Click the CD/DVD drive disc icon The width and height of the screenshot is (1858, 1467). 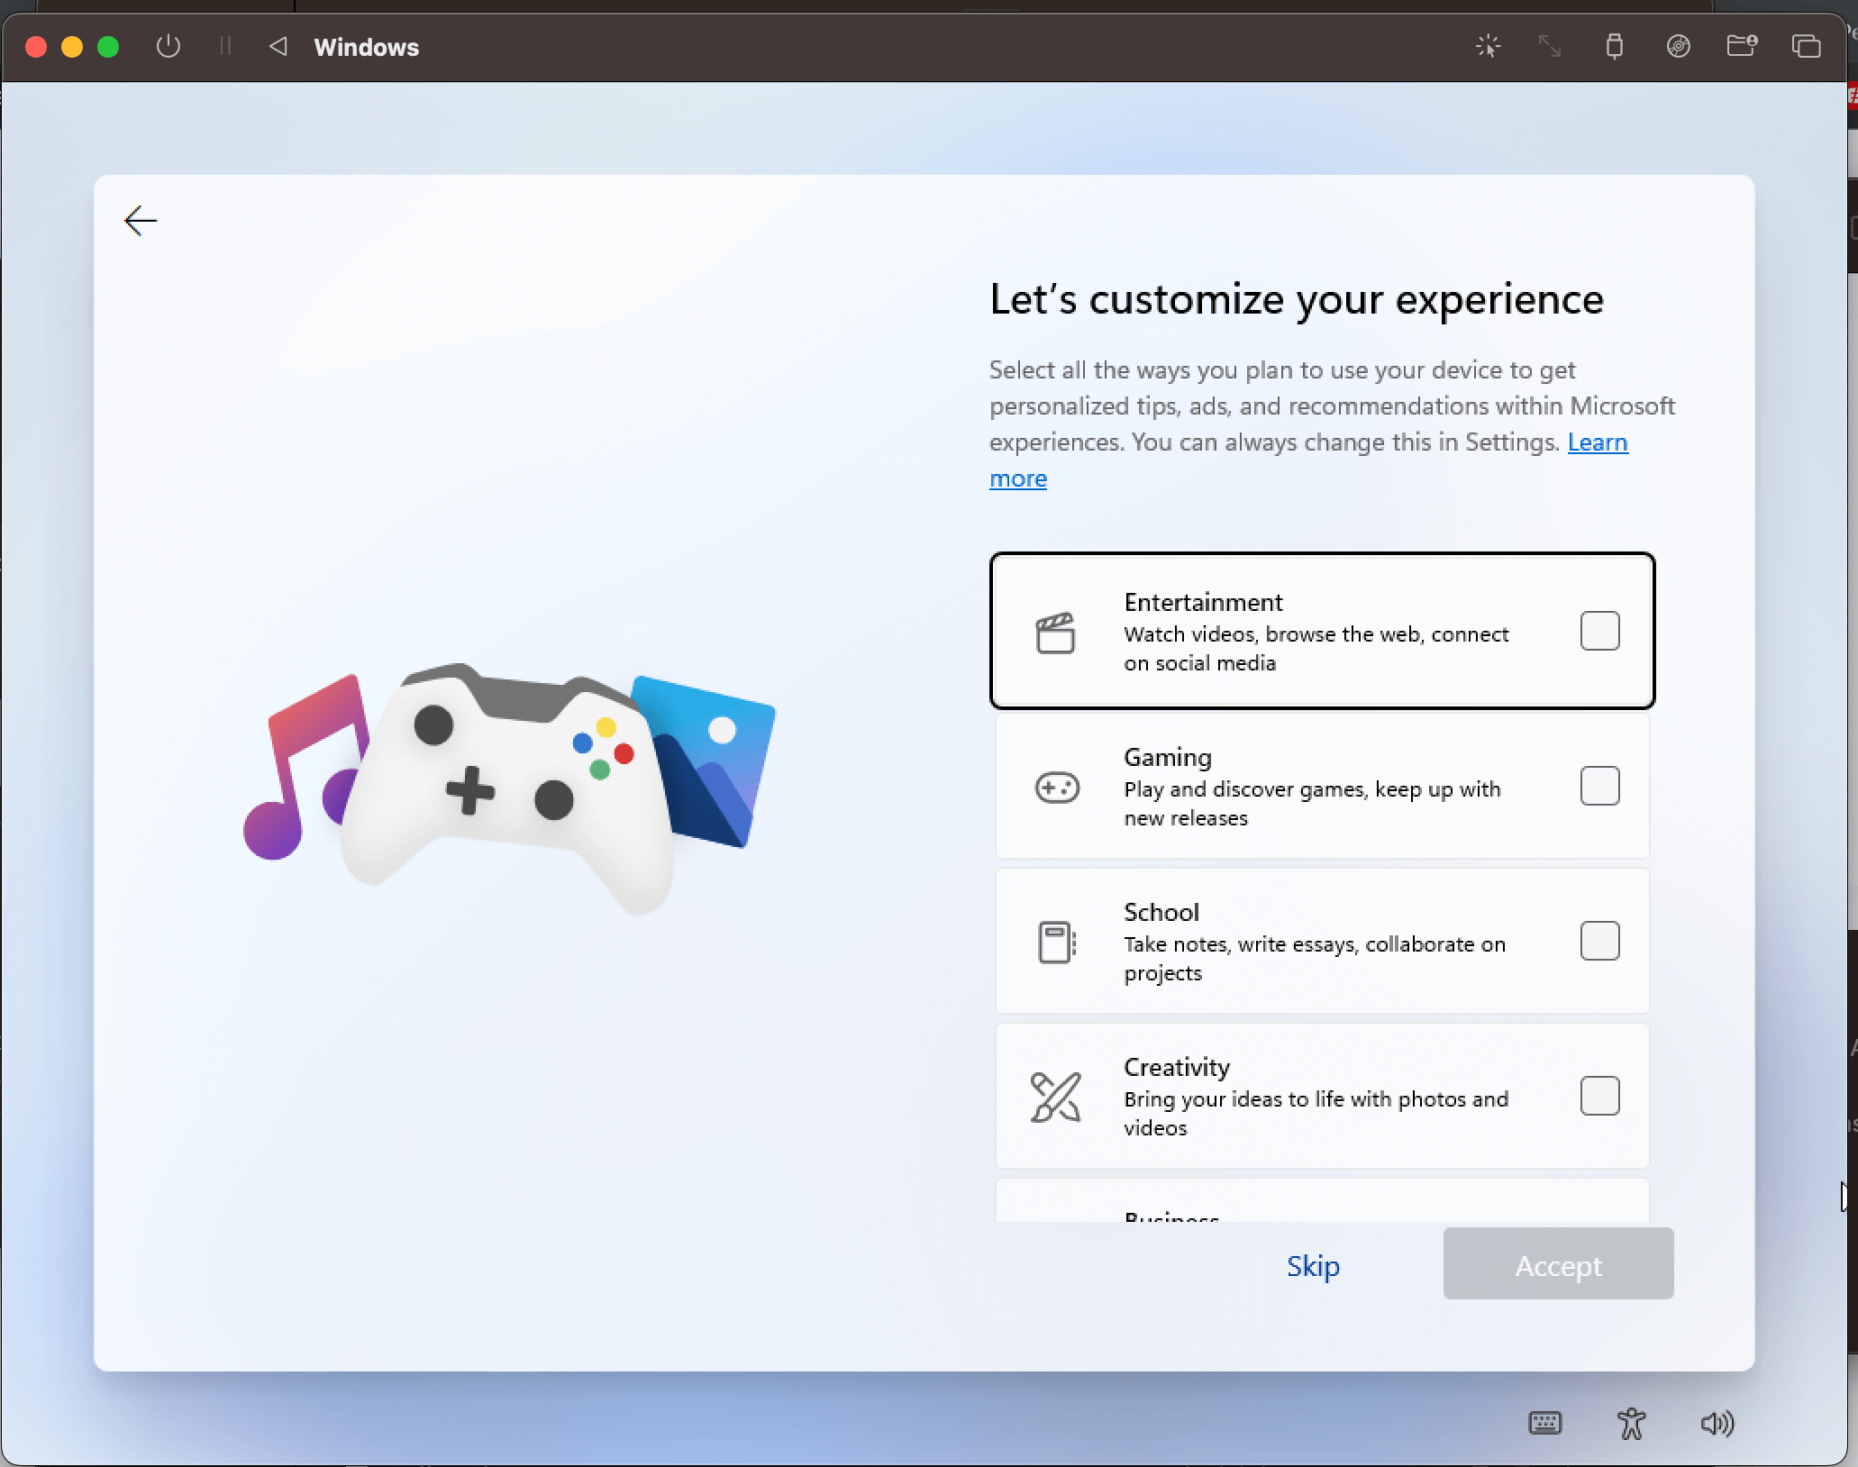[1678, 46]
